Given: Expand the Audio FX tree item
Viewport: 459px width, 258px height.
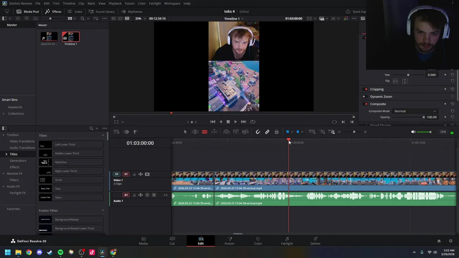Looking at the screenshot, I should [x=4, y=186].
